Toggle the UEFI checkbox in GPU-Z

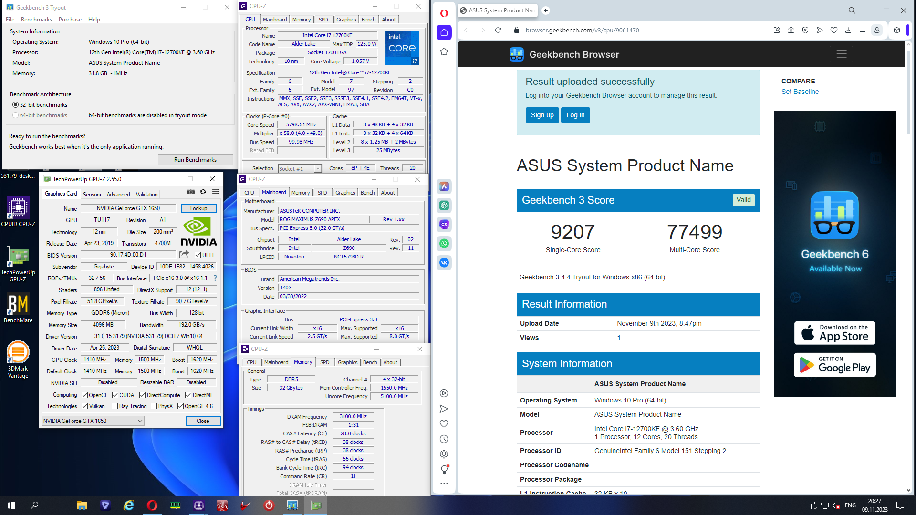198,255
